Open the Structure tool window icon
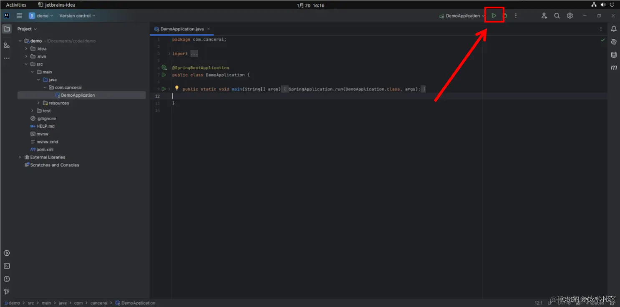 coord(7,45)
